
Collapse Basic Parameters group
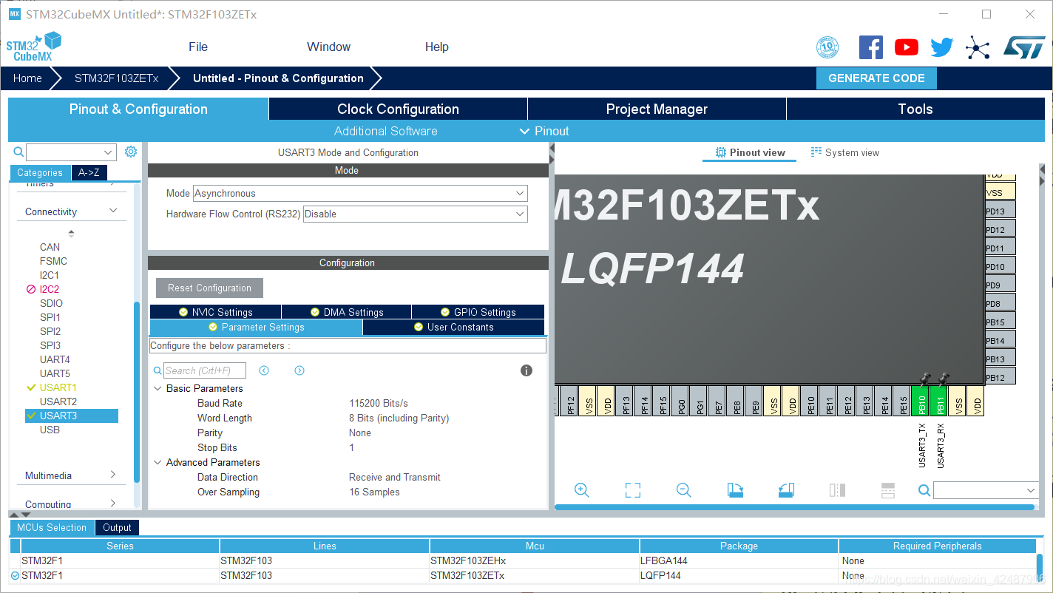[x=158, y=388]
